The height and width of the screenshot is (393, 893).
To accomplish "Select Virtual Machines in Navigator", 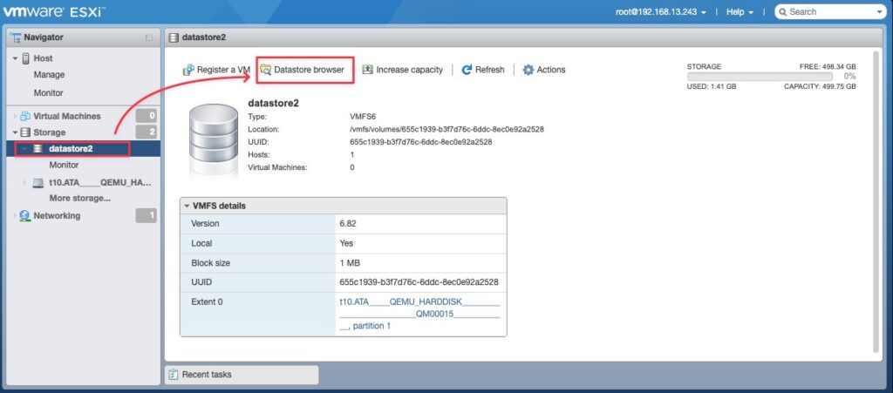I will [67, 116].
